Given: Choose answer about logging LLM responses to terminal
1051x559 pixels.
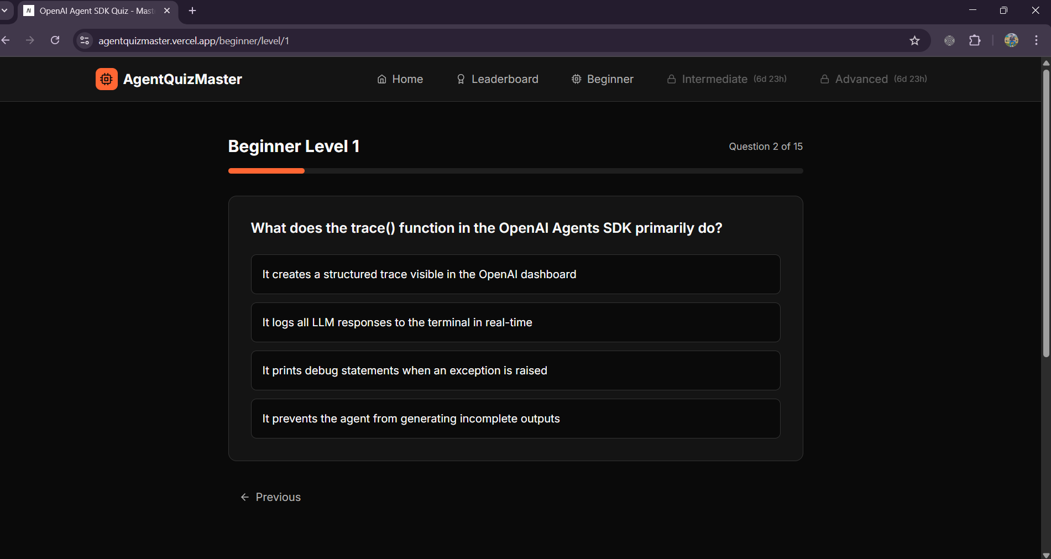Looking at the screenshot, I should point(515,322).
